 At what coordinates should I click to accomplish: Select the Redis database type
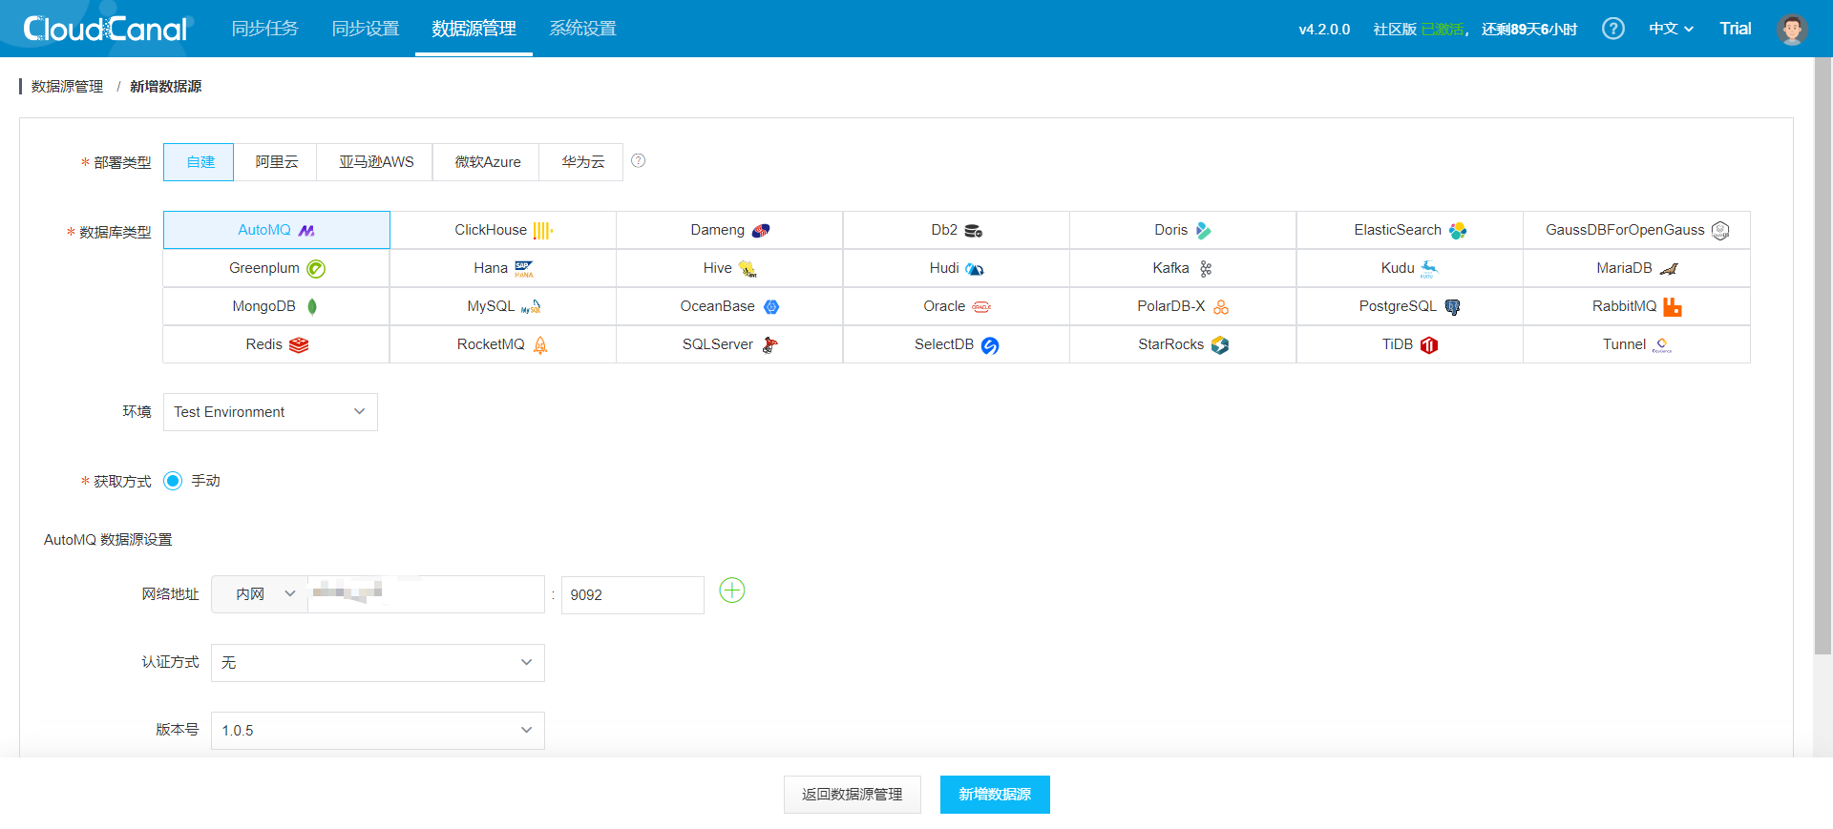click(276, 344)
